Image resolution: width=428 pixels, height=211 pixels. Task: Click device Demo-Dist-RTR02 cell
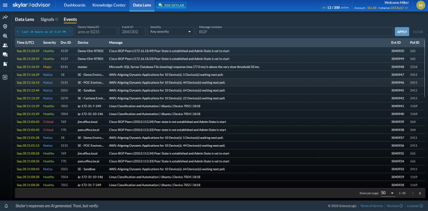point(91,51)
